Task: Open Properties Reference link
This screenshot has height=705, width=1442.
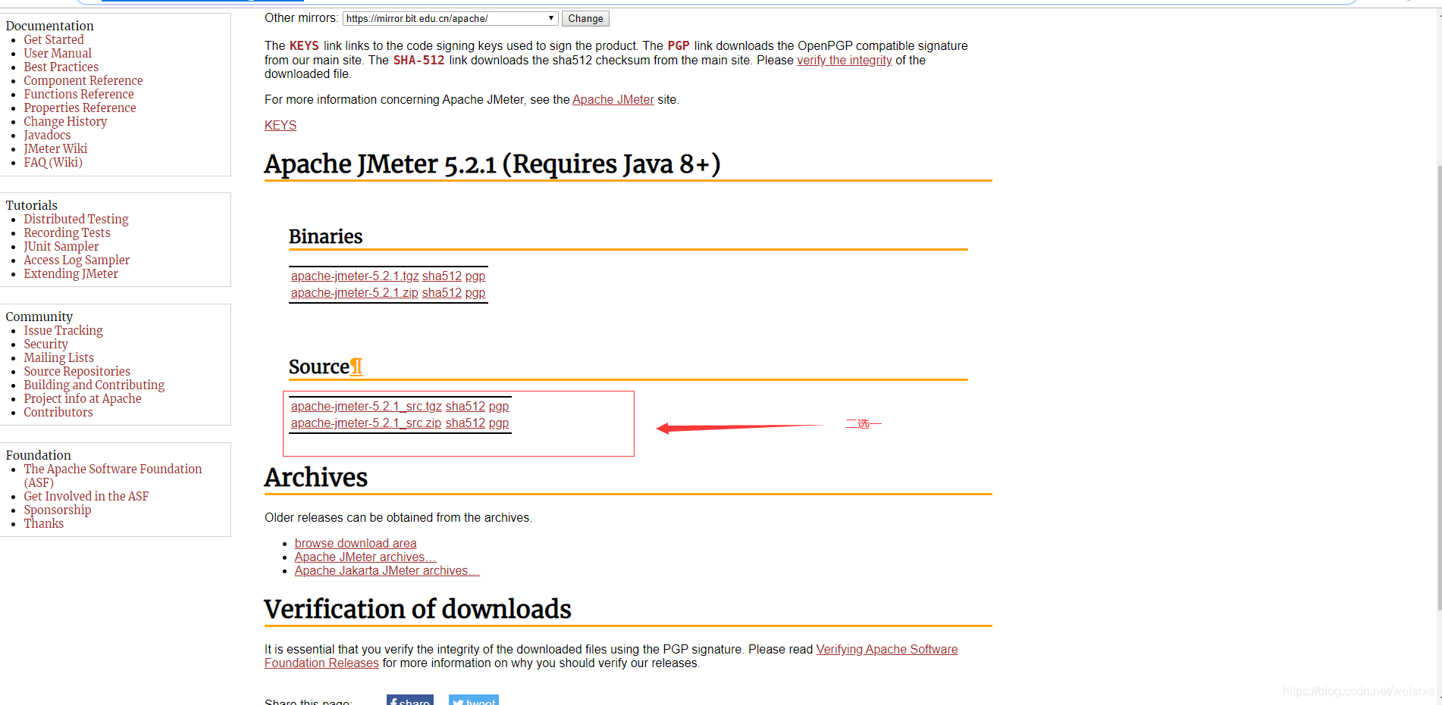Action: point(80,108)
